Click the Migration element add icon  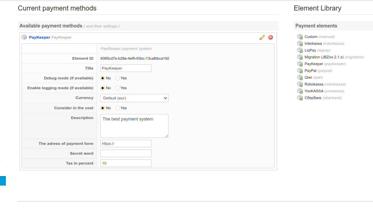coord(300,57)
